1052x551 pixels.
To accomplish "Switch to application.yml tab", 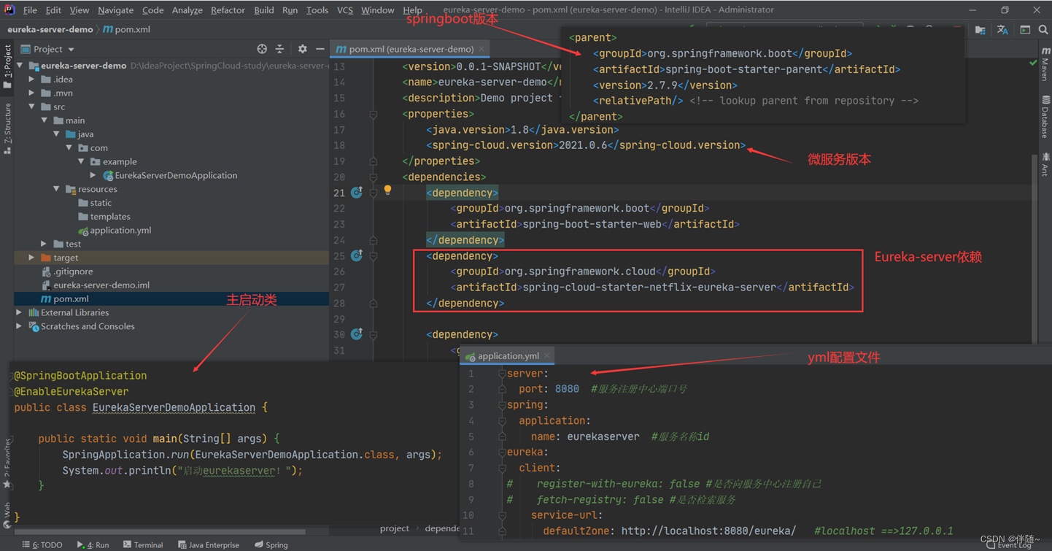I will tap(508, 356).
